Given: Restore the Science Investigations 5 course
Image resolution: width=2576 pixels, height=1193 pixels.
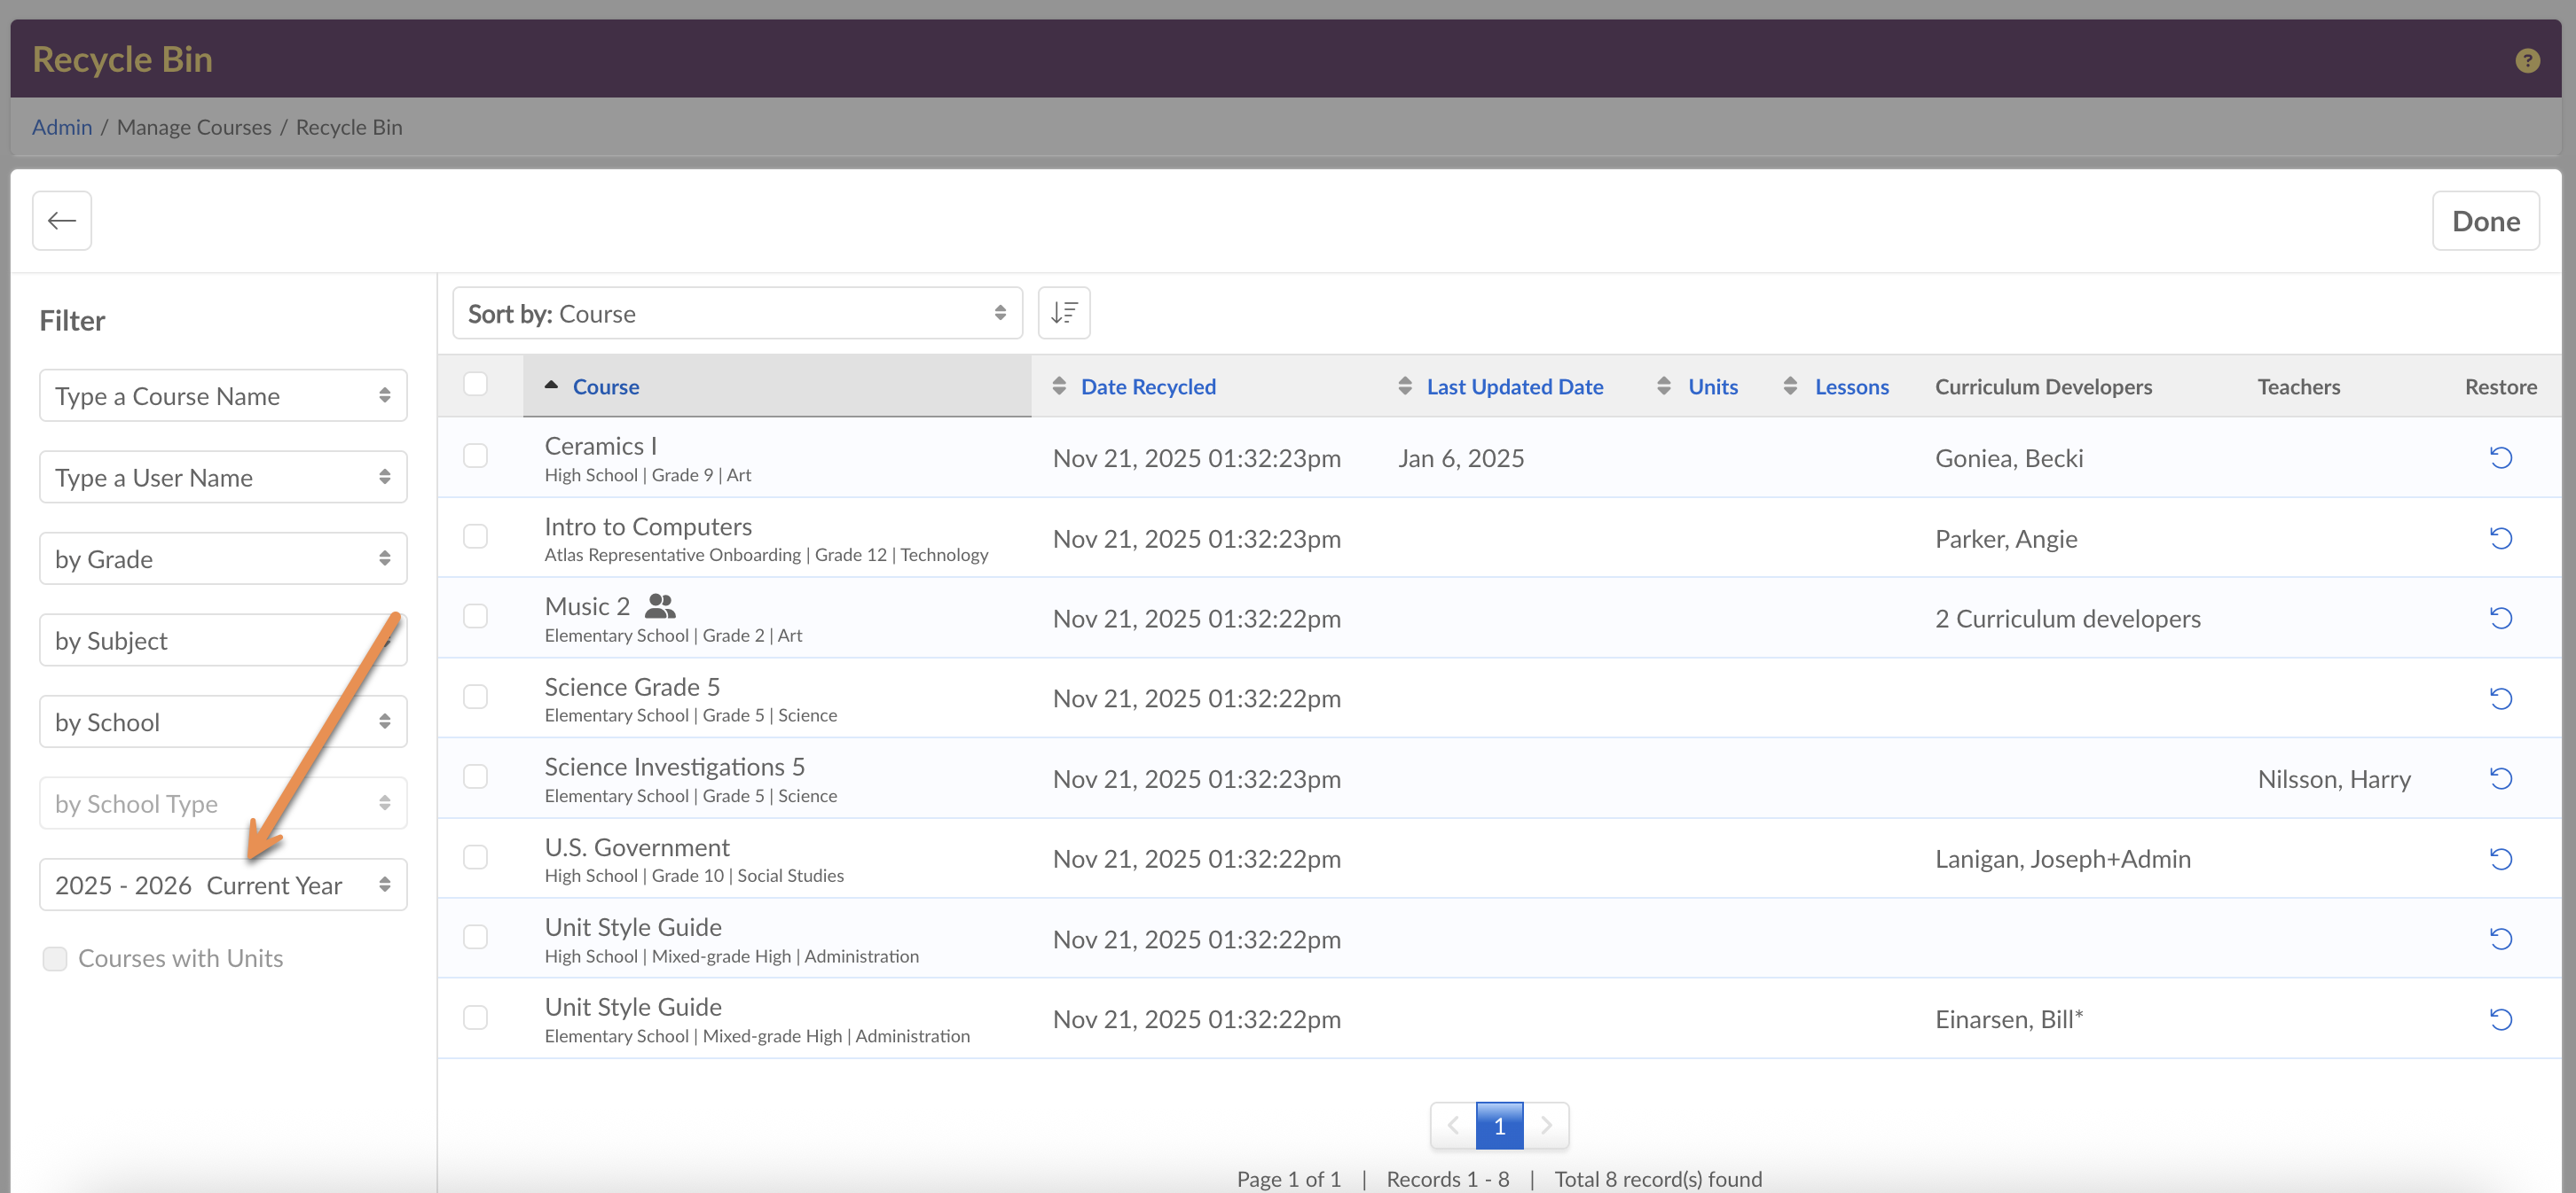Looking at the screenshot, I should pos(2500,778).
